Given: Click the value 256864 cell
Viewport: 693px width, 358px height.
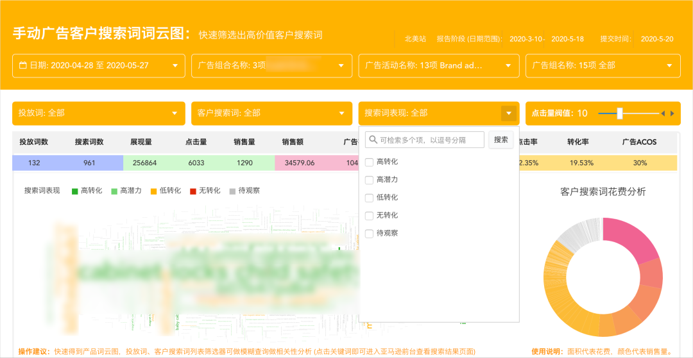Looking at the screenshot, I should point(144,163).
